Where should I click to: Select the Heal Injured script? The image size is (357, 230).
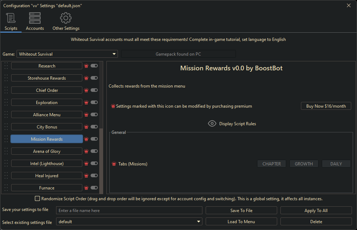pos(47,175)
